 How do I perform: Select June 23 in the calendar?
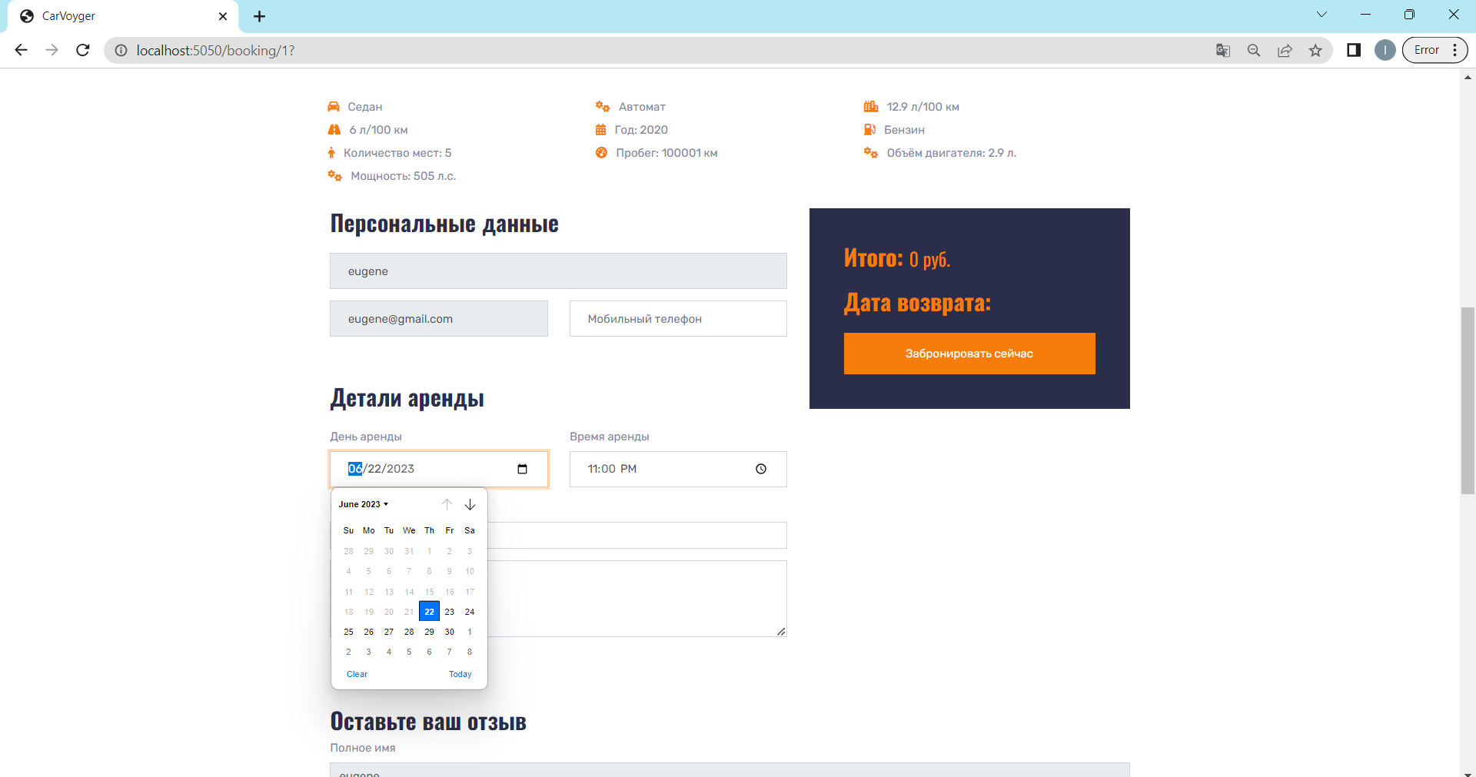[x=450, y=612]
